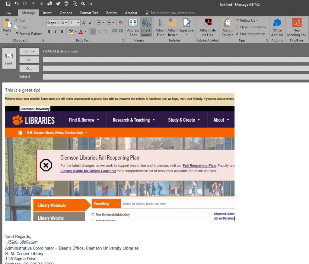
Task: Click Attach File via Link for Adobe Acrobat
Action: 208,27
